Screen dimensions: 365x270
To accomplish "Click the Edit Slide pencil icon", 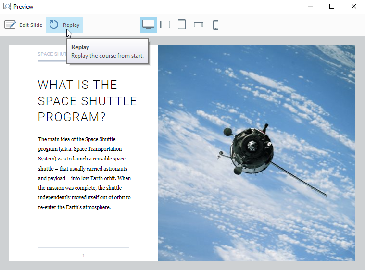I will (10, 25).
